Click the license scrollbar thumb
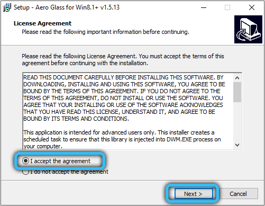 coord(237,92)
